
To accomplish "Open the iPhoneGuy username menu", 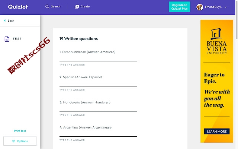I will [x=214, y=7].
